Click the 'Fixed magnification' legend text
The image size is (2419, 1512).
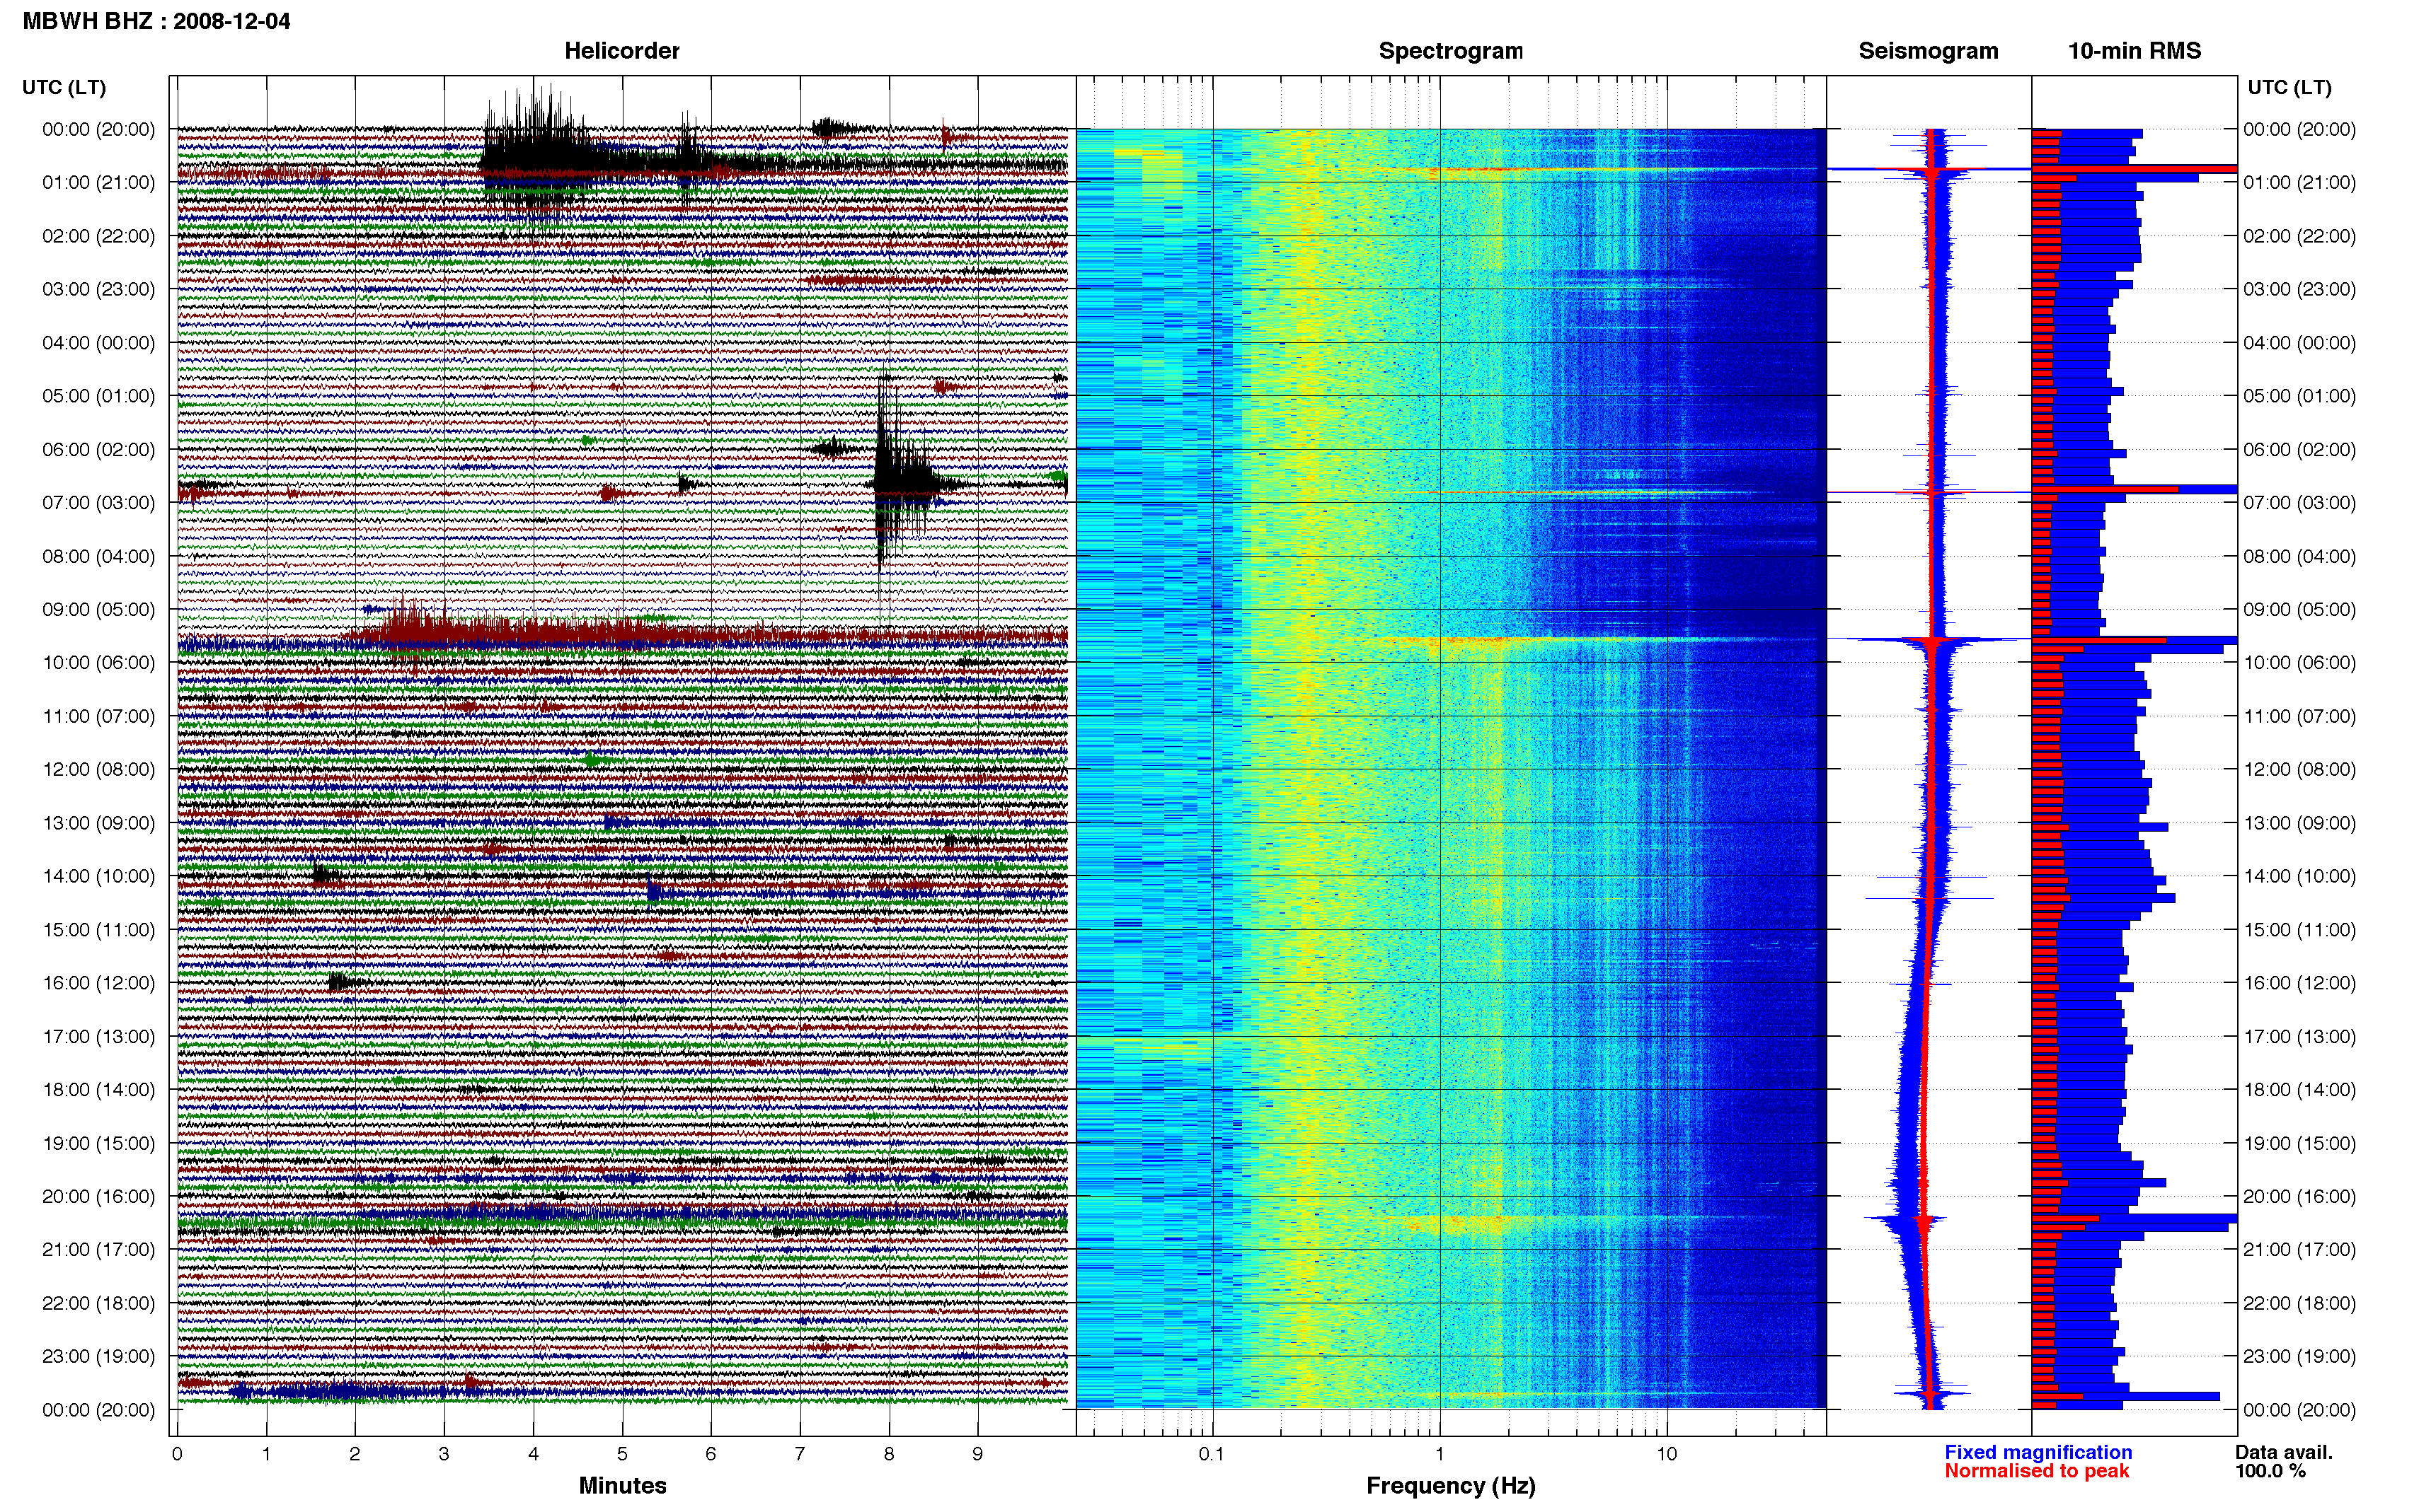(x=2038, y=1452)
